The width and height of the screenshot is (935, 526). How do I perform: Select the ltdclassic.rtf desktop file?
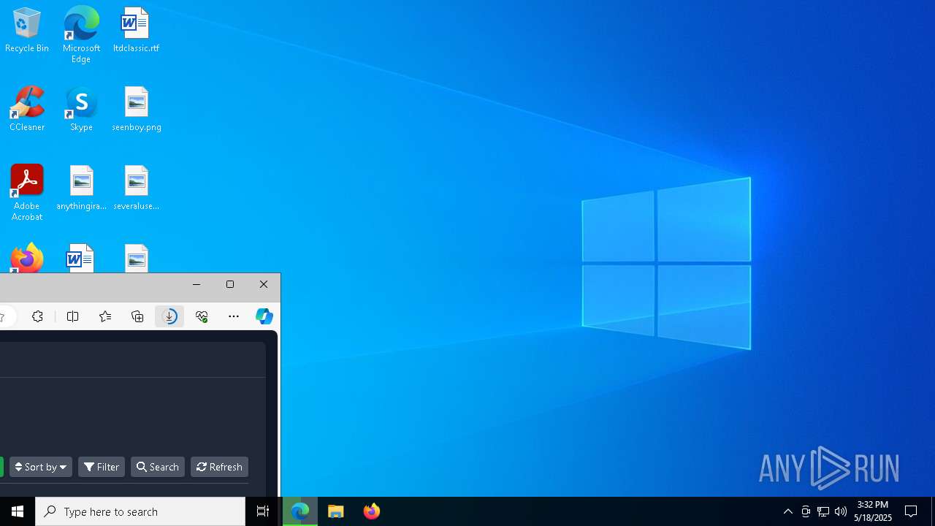click(x=136, y=31)
